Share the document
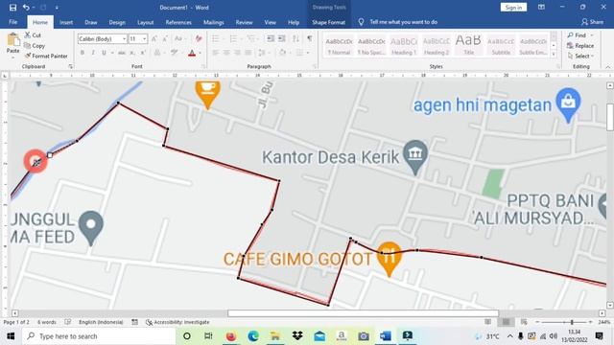614x345 pixels. click(x=592, y=22)
